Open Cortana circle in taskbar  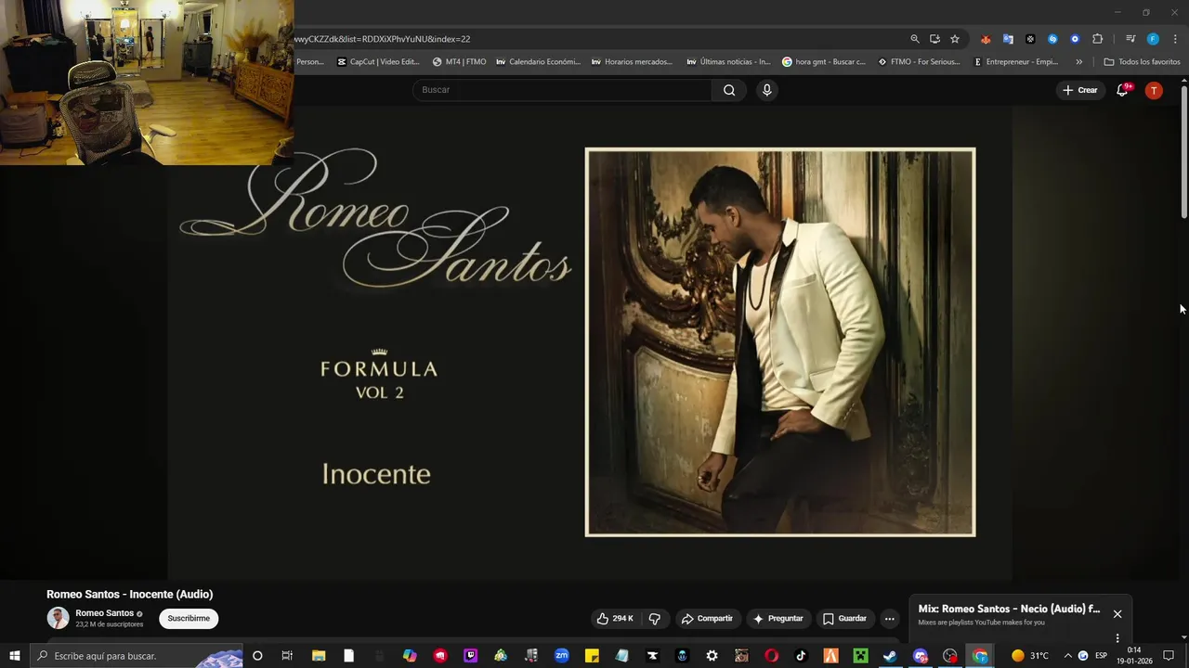[x=257, y=656]
